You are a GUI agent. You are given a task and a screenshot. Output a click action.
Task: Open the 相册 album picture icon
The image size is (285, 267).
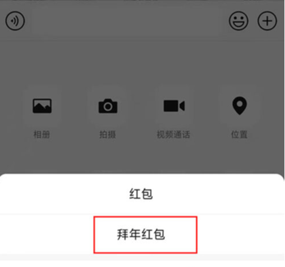point(42,106)
